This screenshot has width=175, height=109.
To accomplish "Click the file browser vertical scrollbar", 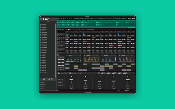I will tap(56, 50).
